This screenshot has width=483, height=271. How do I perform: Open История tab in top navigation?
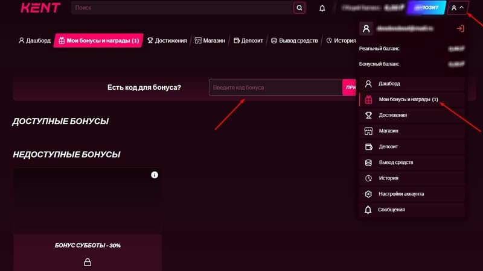[341, 40]
